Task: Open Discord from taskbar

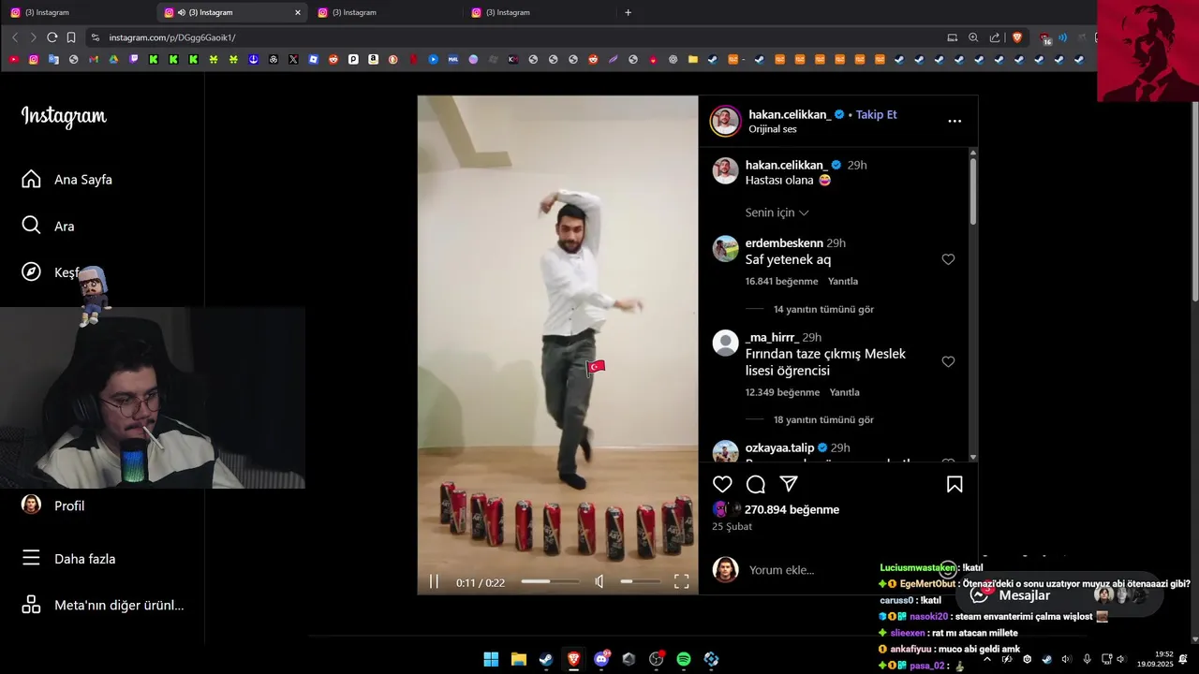Action: (x=600, y=659)
